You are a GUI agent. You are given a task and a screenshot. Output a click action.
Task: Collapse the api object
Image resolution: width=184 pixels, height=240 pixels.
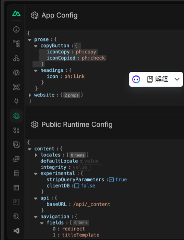36,198
